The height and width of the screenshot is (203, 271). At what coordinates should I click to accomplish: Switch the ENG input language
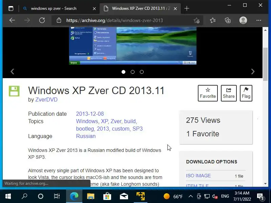pos(225,196)
